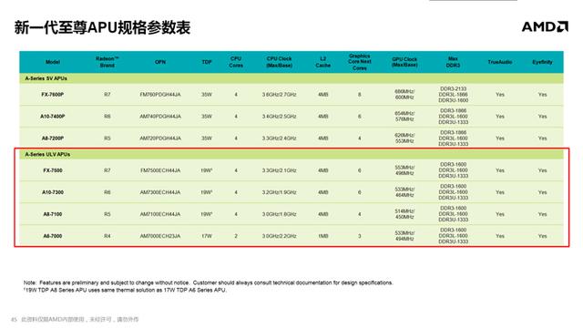The height and width of the screenshot is (328, 583).
Task: Click the GPU clock "514MHz/450MHz"
Action: tap(404, 214)
